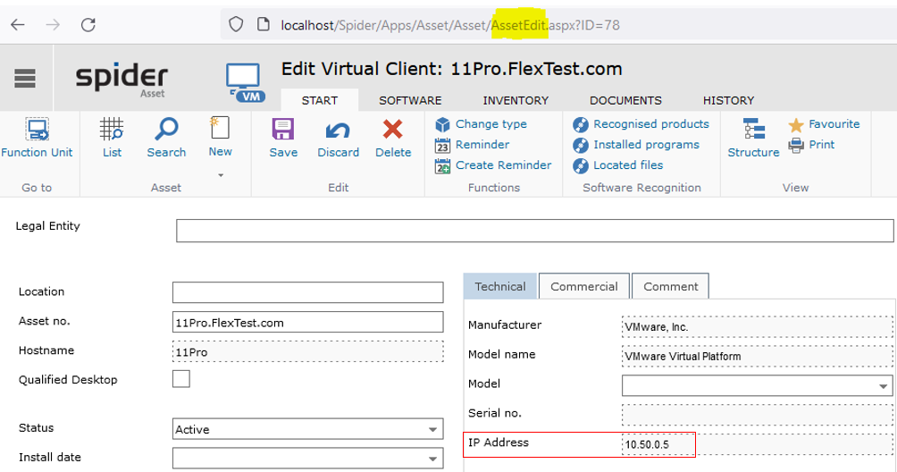897x472 pixels.
Task: Open the Install date dropdown
Action: point(307,459)
